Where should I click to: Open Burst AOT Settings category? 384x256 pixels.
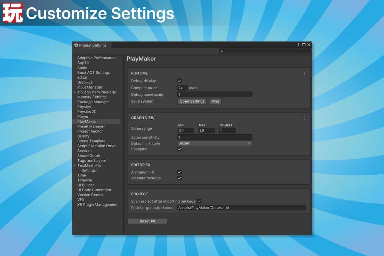(93, 73)
